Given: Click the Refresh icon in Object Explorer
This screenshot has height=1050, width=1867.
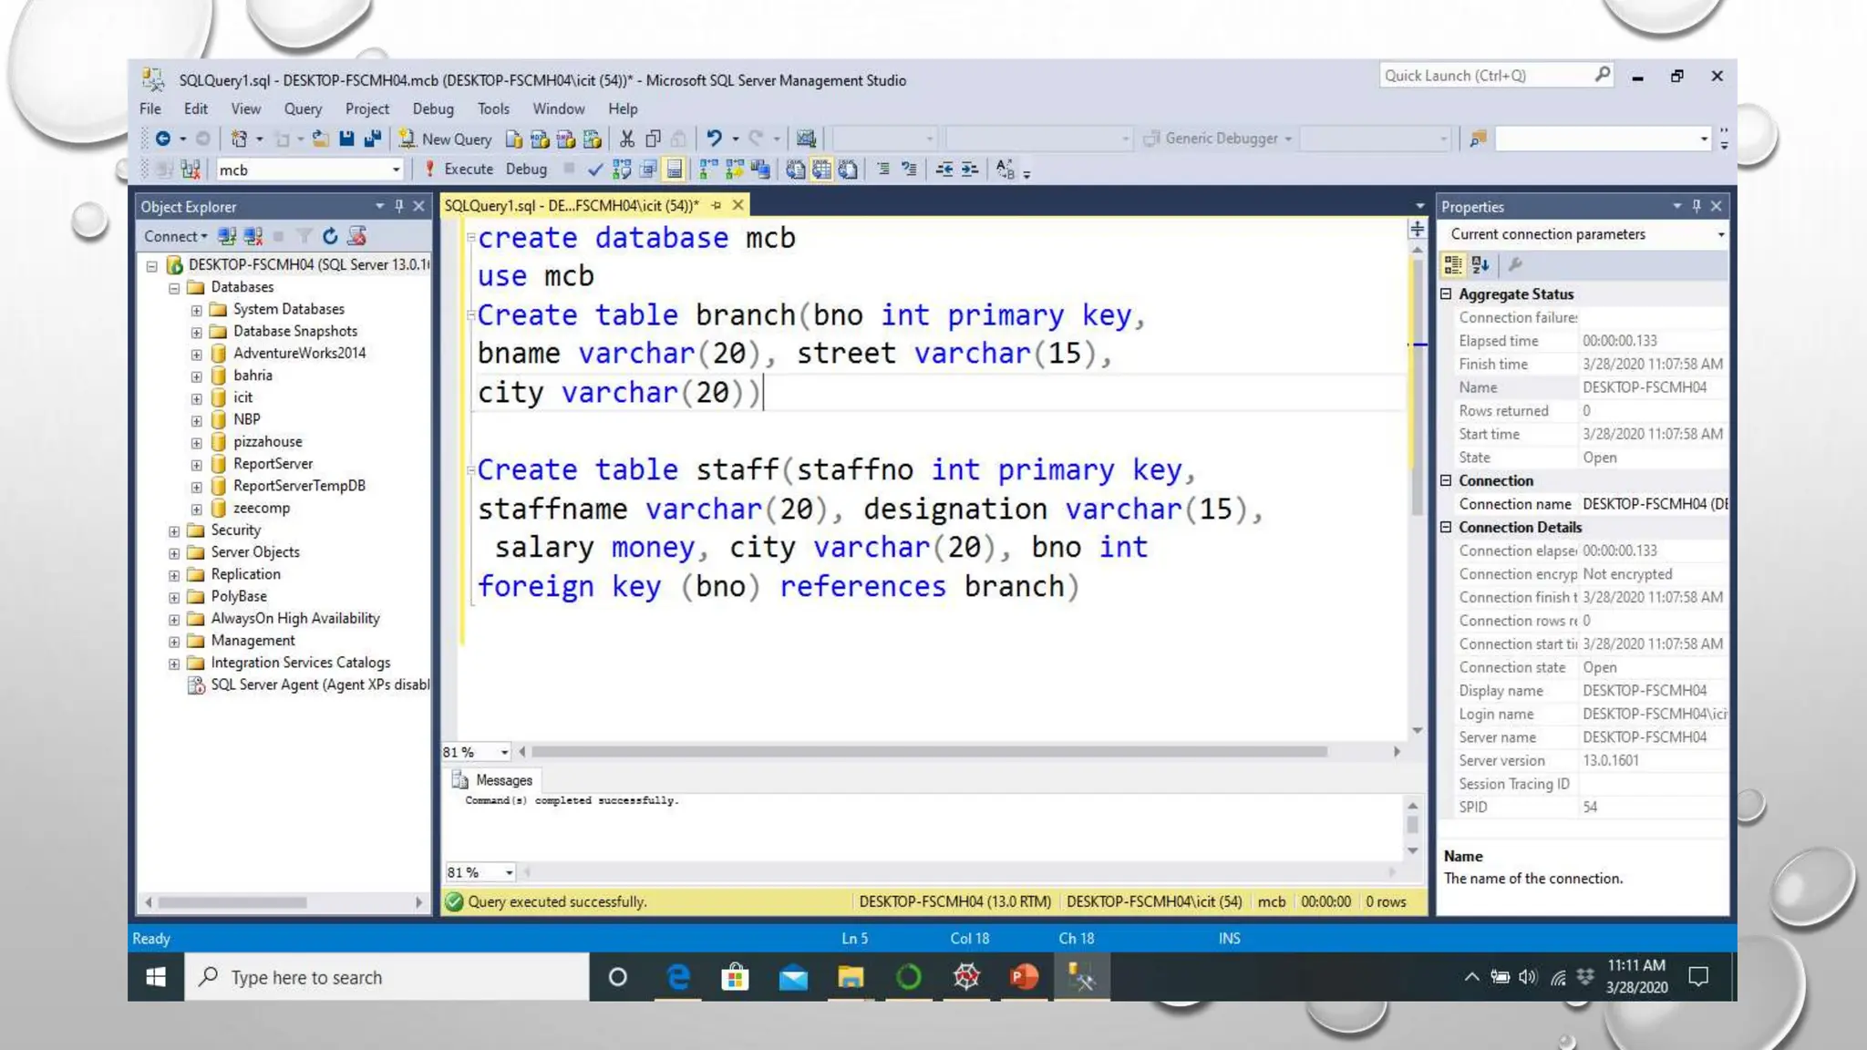Looking at the screenshot, I should (330, 237).
